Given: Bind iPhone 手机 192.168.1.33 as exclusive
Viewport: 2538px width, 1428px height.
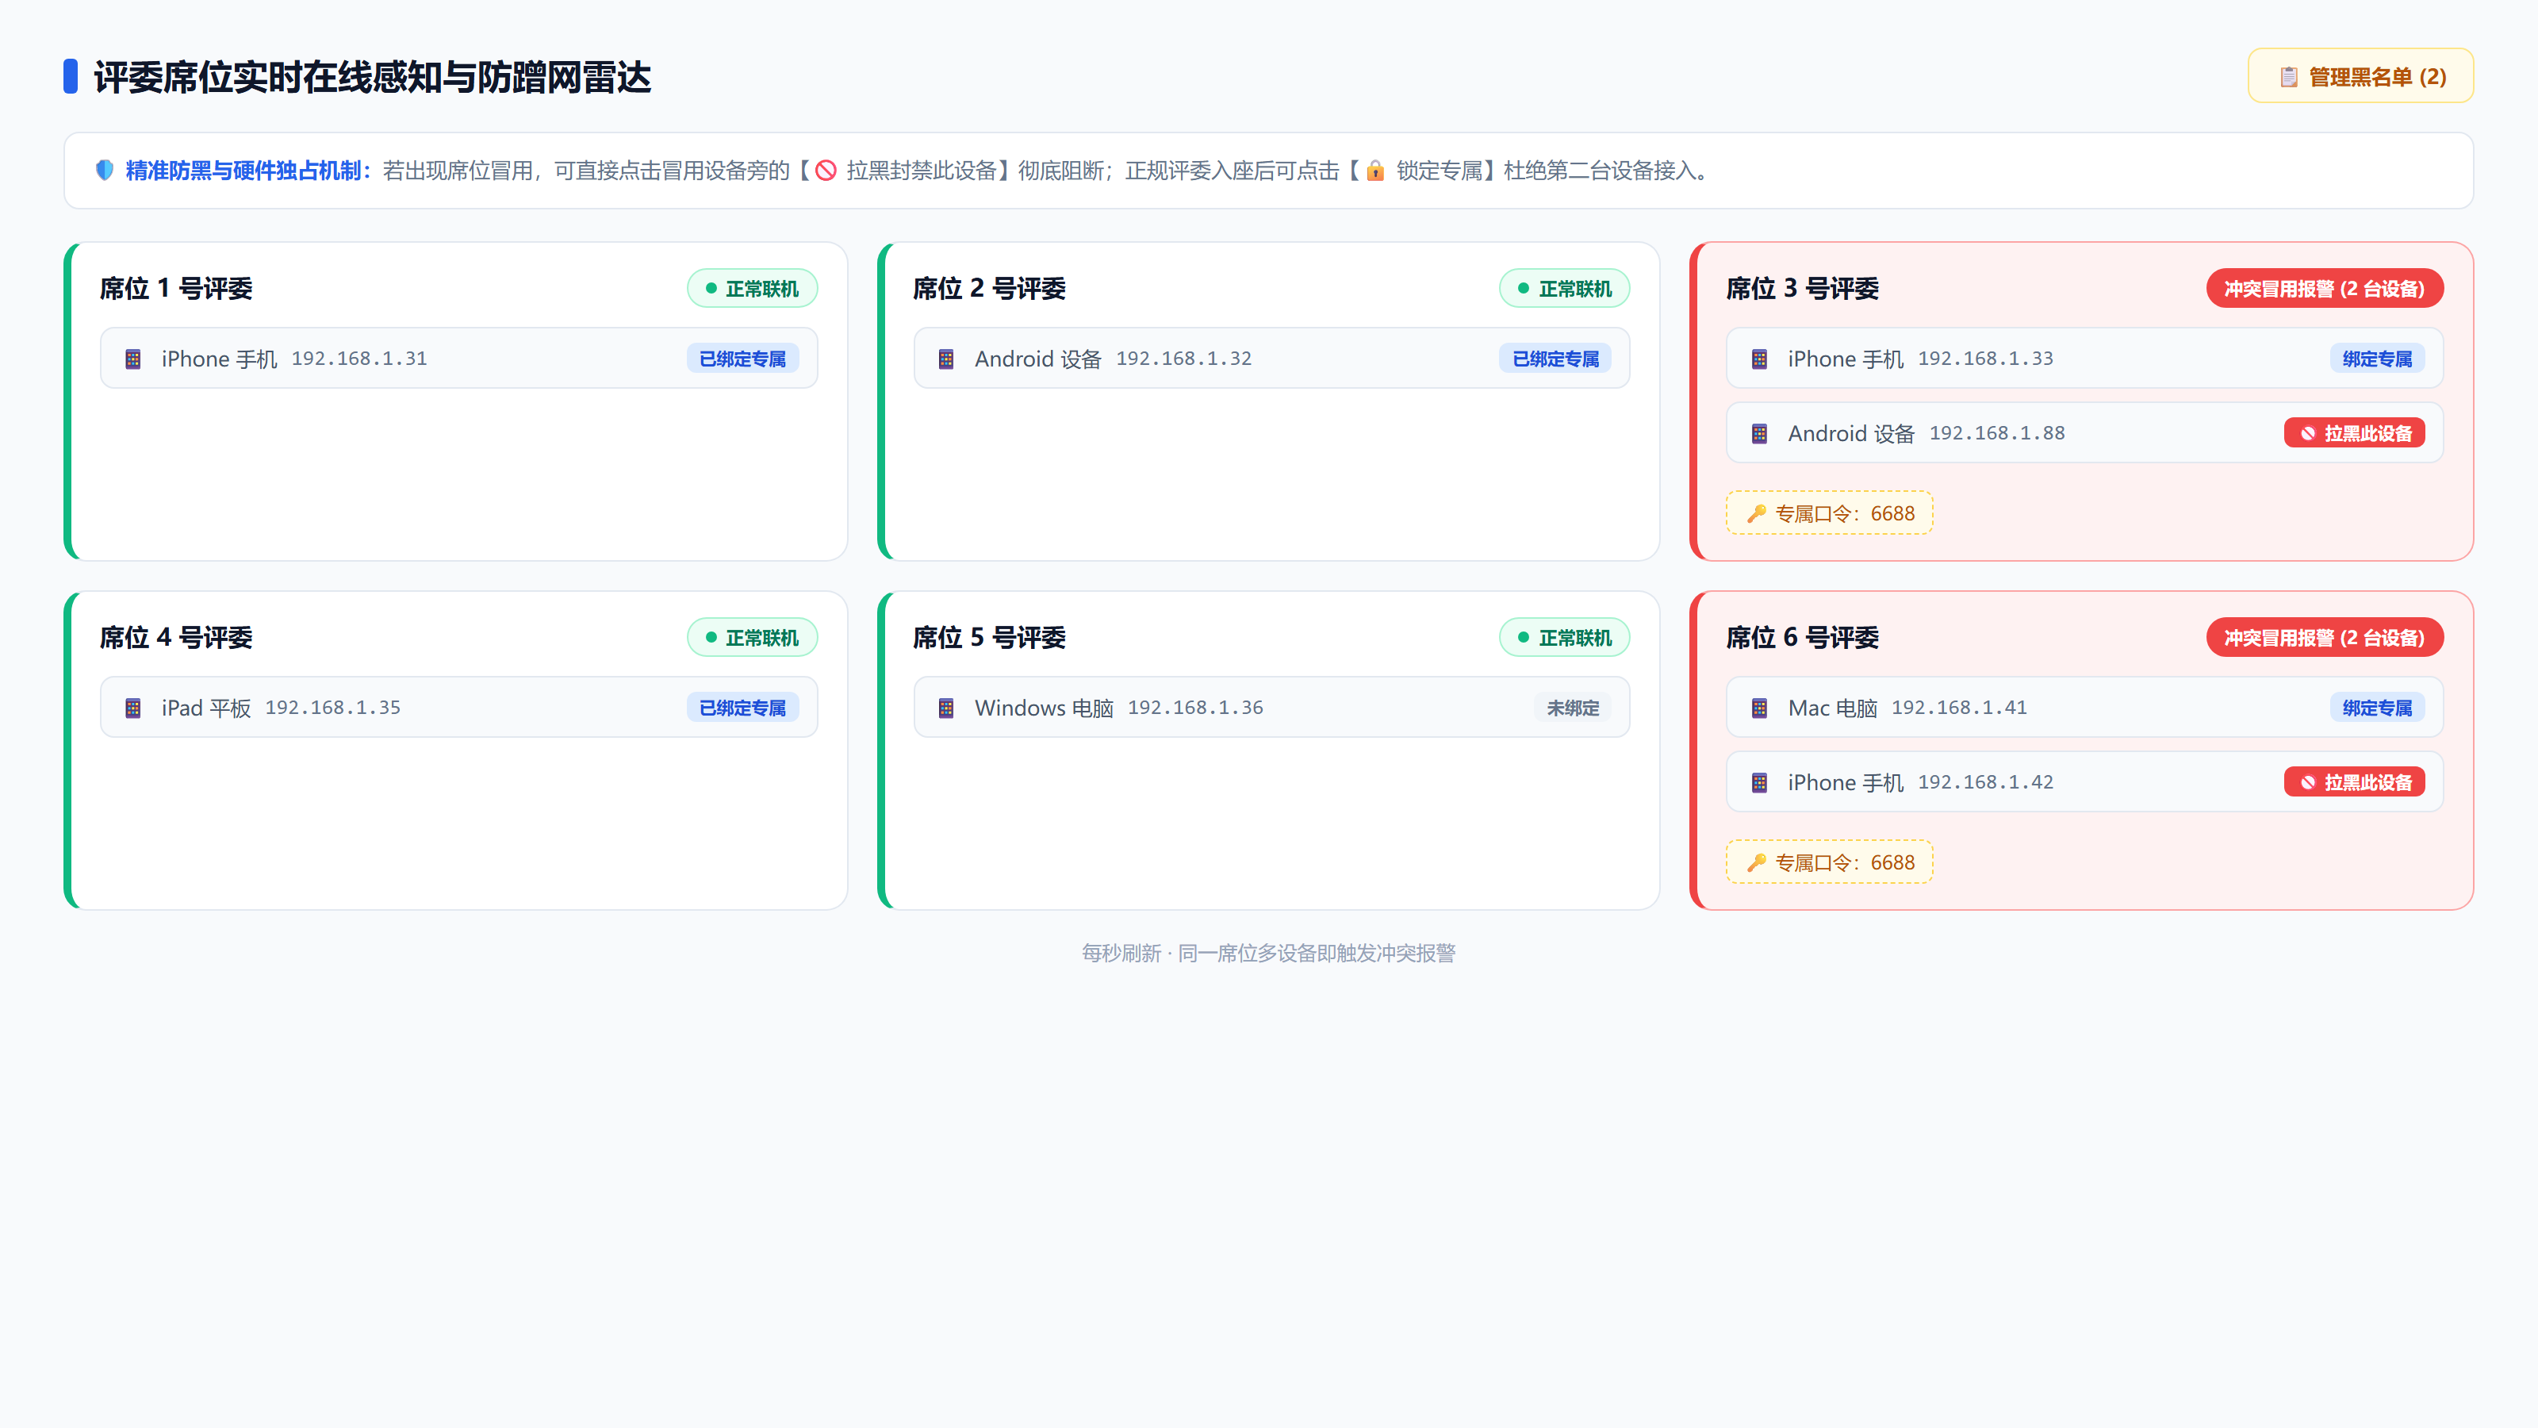Looking at the screenshot, I should pos(2376,359).
